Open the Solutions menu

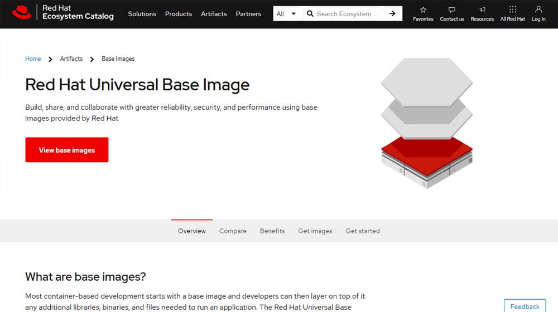click(x=142, y=14)
